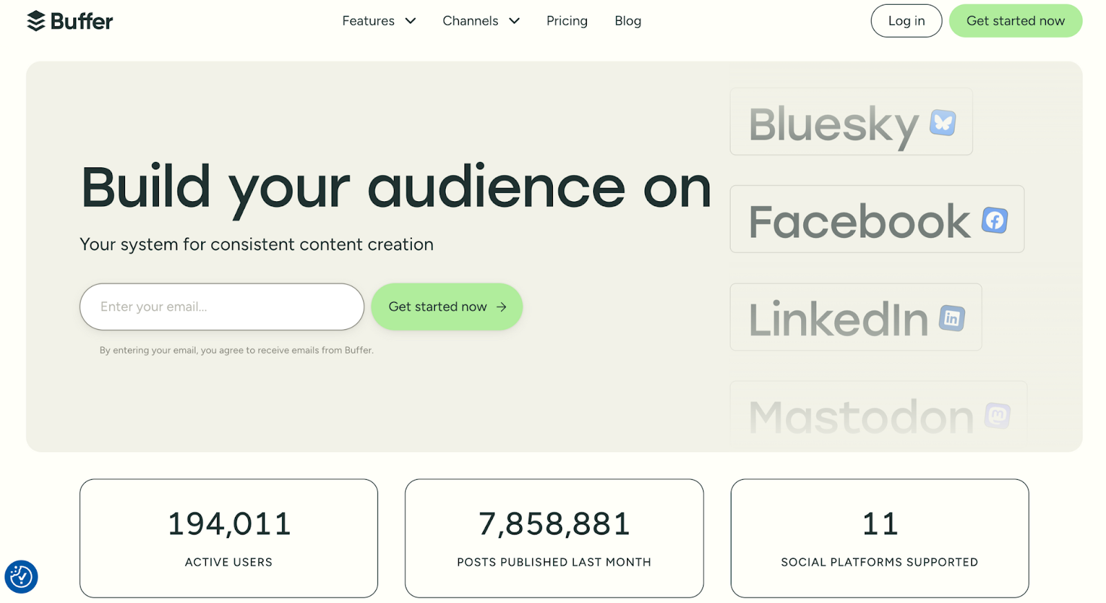Screen dimensions: 1106x603
Task: Click the Facebook icon next to Facebook
Action: pos(995,221)
